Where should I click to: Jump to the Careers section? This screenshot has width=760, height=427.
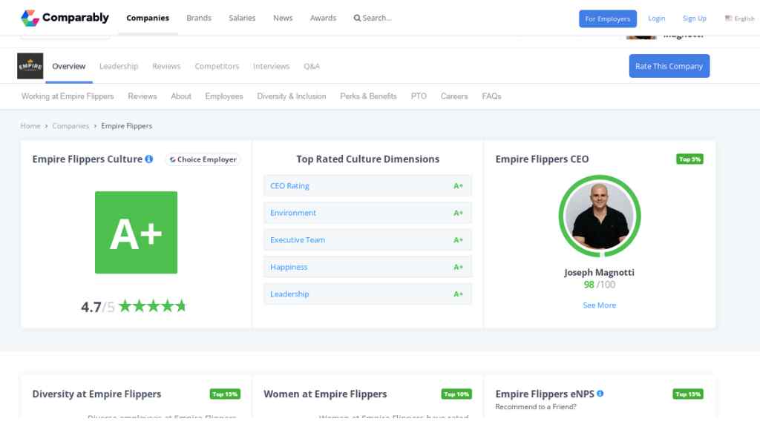pos(454,96)
